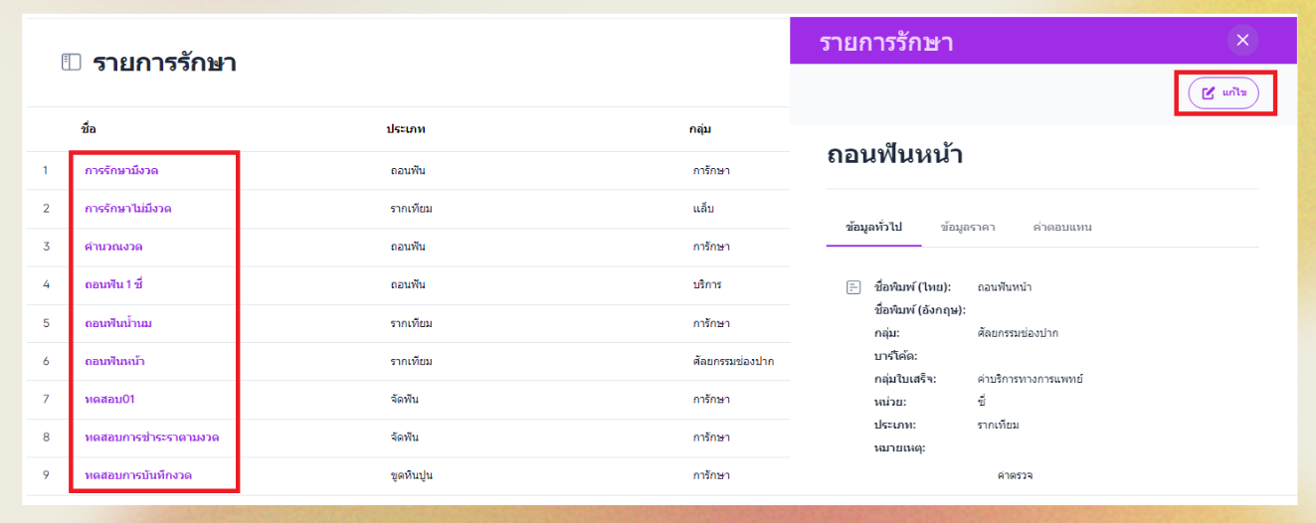Click the document icon beside ชื่อพิมพ์ (ไทย)

point(852,287)
